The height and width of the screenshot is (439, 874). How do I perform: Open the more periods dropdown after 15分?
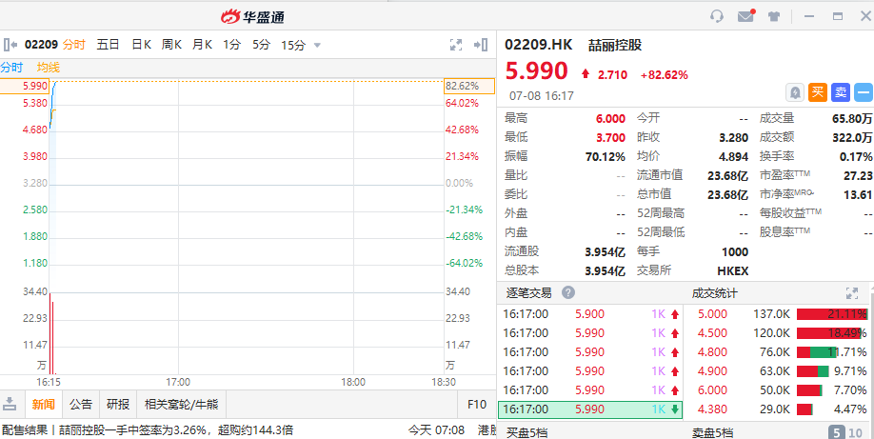[317, 45]
